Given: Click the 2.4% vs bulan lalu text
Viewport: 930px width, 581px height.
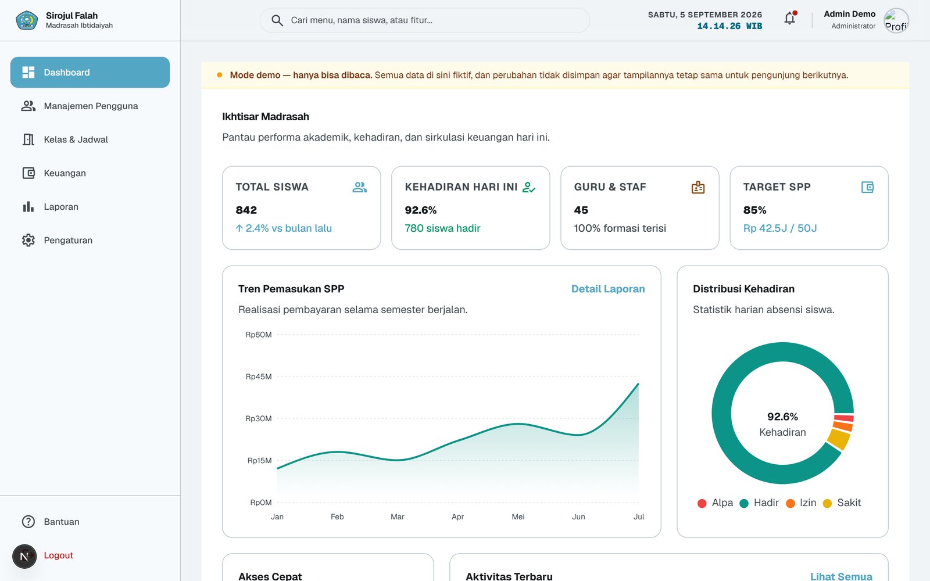Looking at the screenshot, I should click(x=284, y=228).
